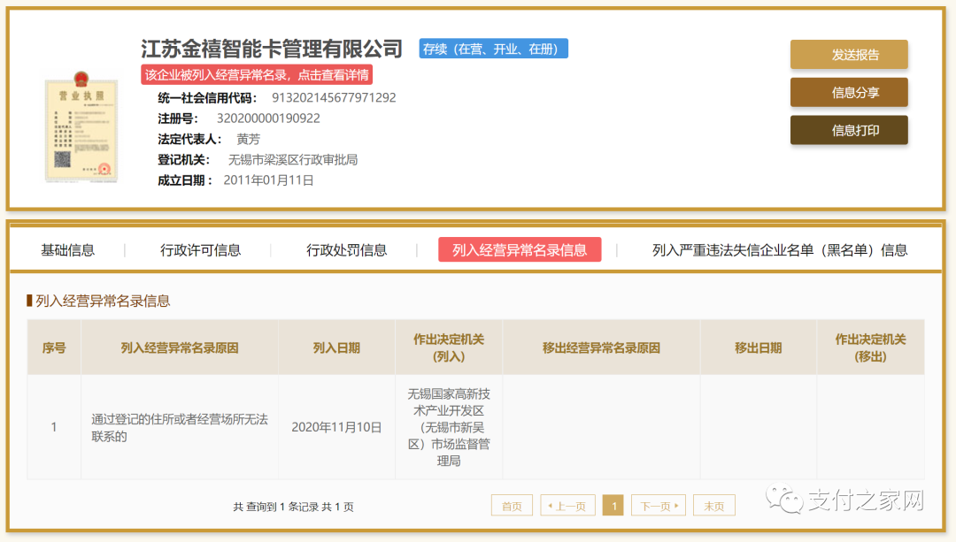Click the 作出决定机关 (列入) column header
The image size is (956, 542).
point(449,347)
